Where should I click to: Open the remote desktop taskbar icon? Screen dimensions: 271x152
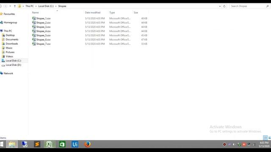tap(25, 144)
